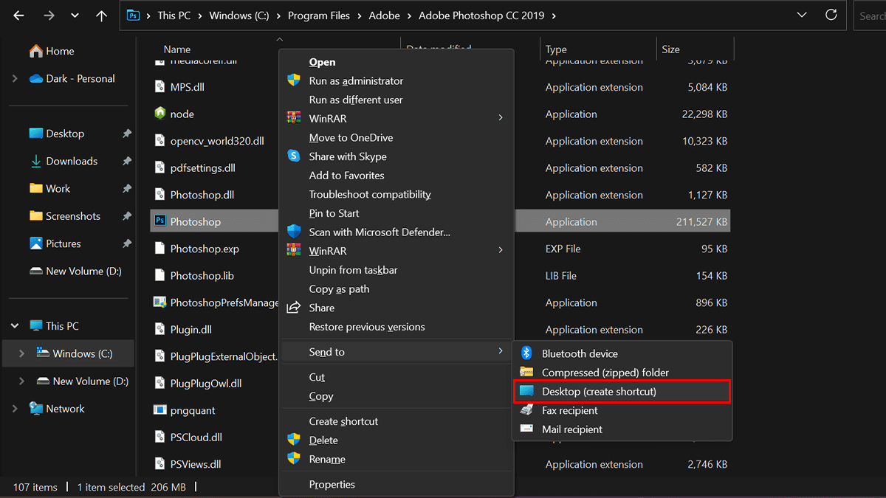Expand the Network tree node
This screenshot has height=498, width=886.
tap(15, 409)
